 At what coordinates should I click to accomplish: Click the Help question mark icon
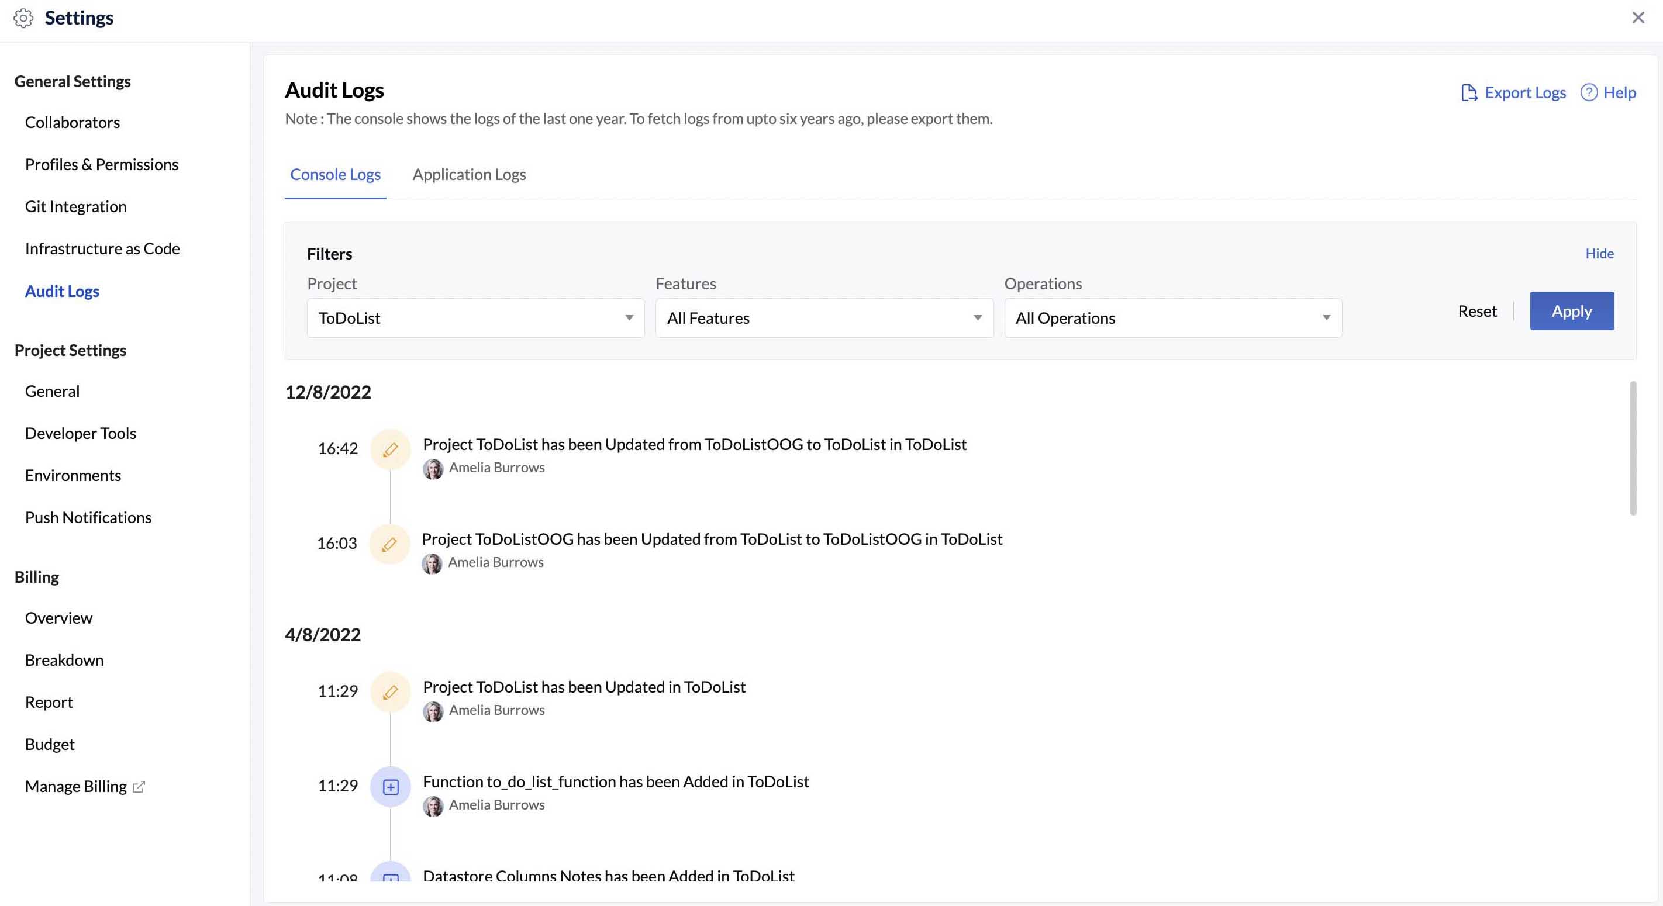coord(1589,93)
